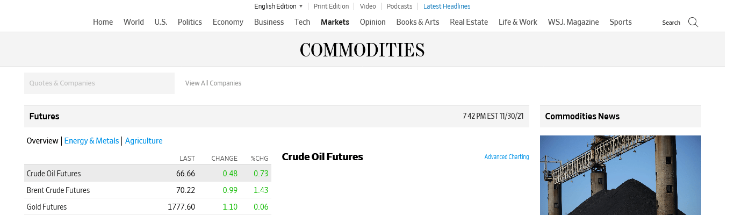
Task: Open the Commodities News coal photo
Action: click(620, 175)
